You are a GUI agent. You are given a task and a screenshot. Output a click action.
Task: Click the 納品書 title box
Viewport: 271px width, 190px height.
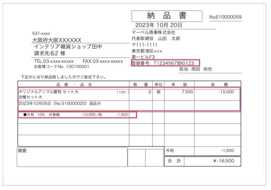[x=167, y=16]
